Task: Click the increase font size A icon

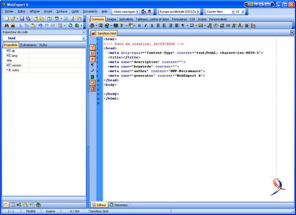Action: 234,25
